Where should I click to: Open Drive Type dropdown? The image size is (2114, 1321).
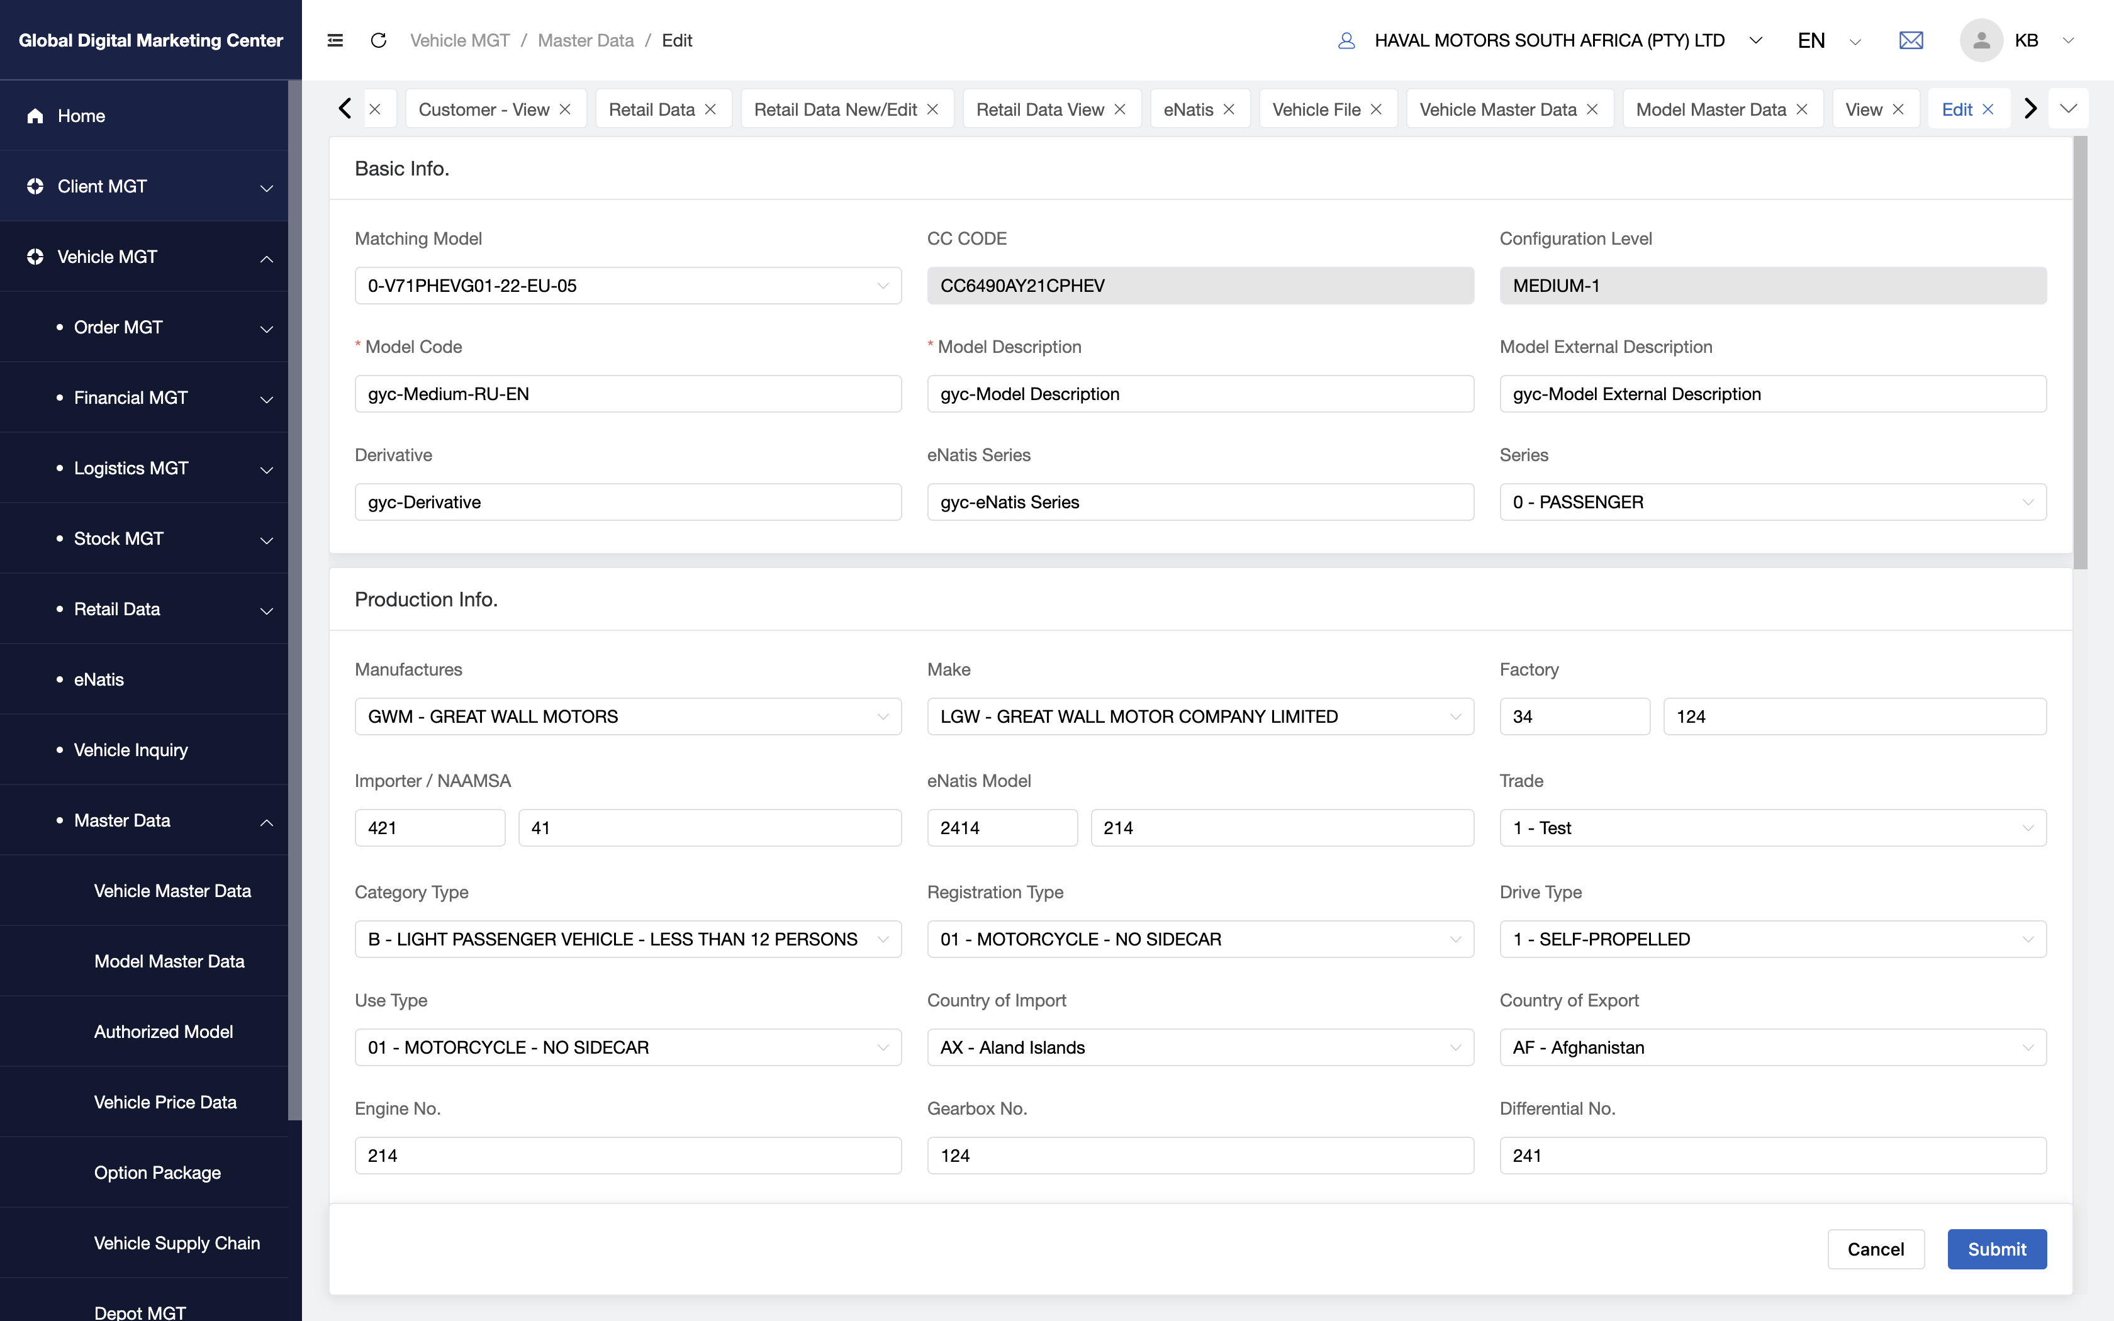tap(1772, 939)
